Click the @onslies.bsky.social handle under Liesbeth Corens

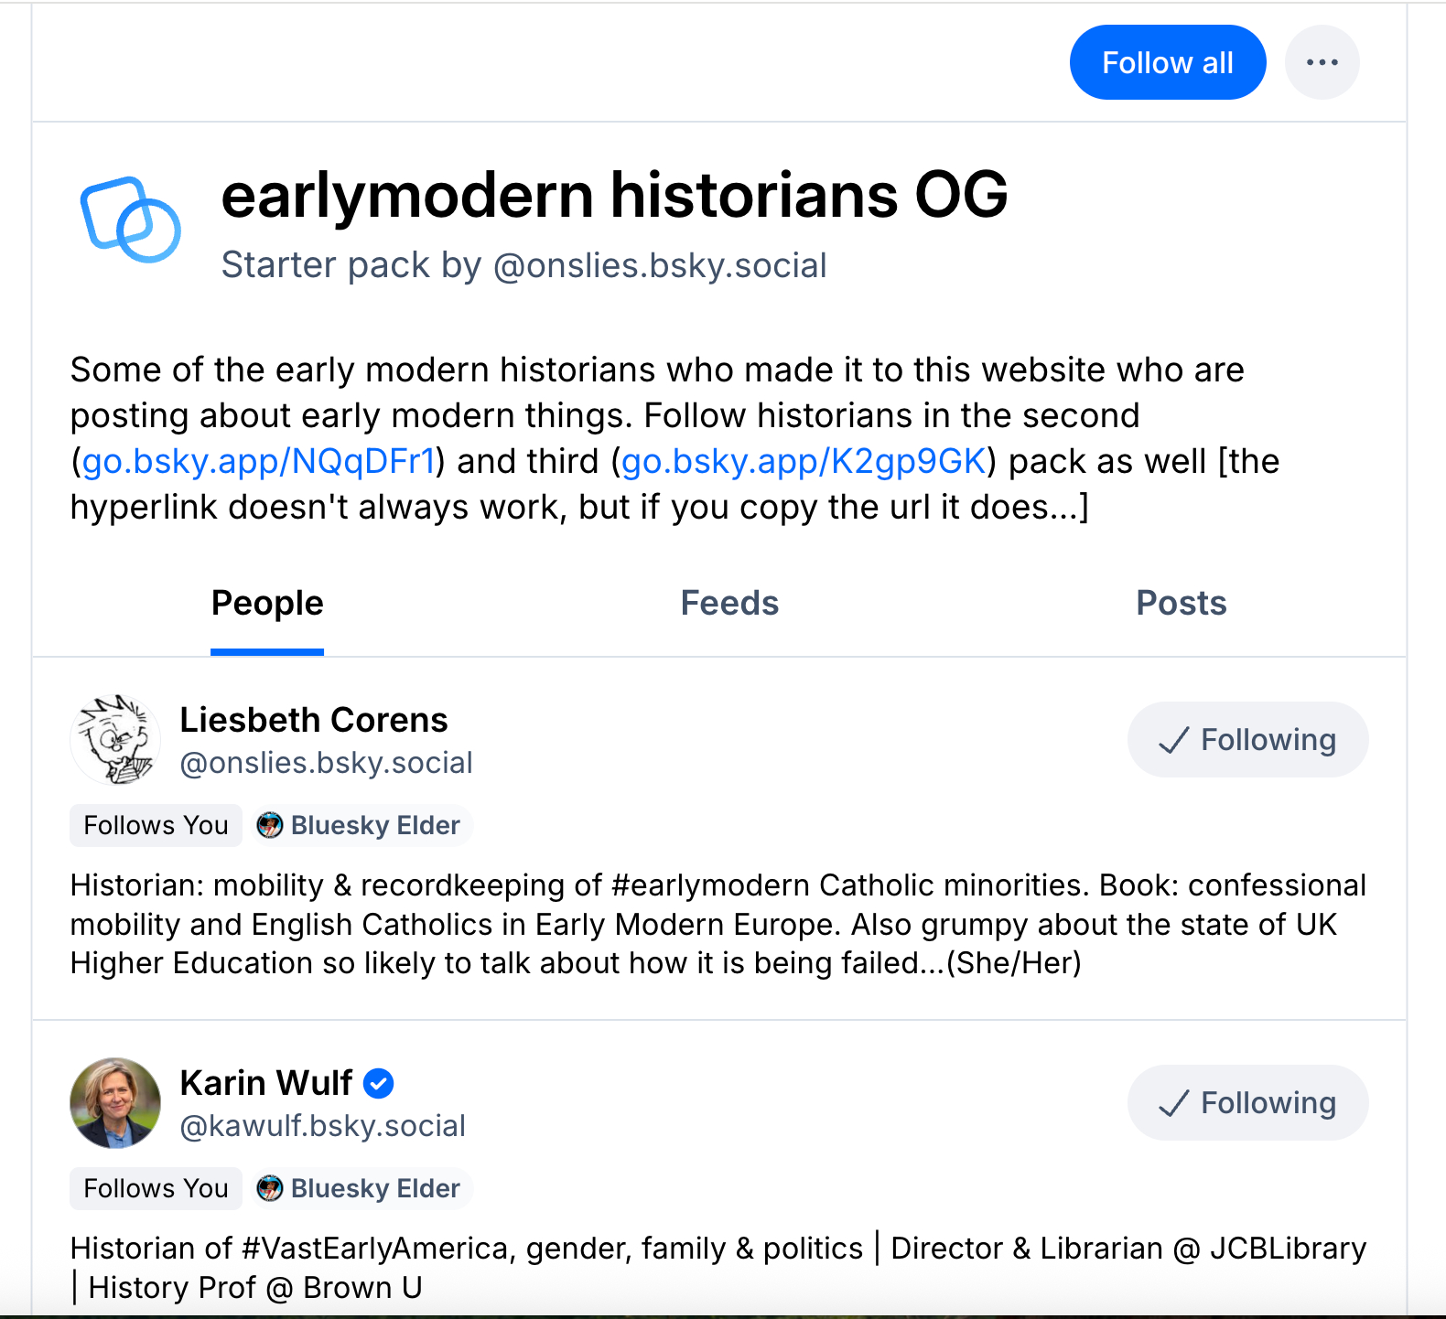click(x=327, y=763)
